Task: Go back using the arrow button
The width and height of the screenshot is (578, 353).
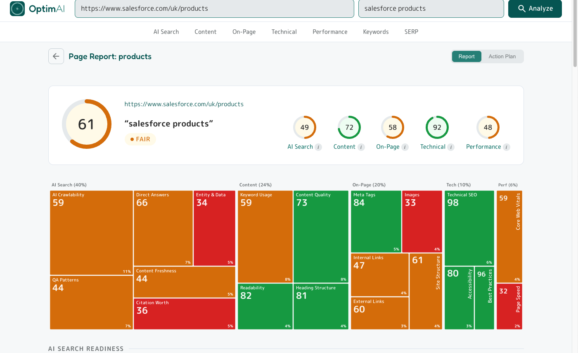Action: coord(56,56)
